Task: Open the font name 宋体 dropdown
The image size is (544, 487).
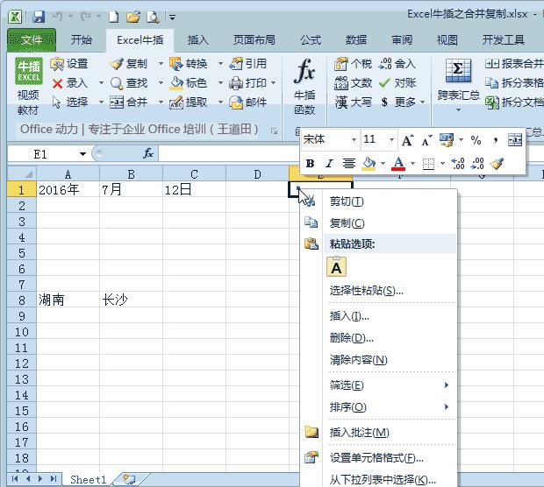Action: coord(354,140)
